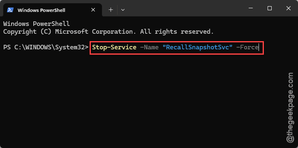Maximize the Terminal window
The width and height of the screenshot is (298, 148).
click(270, 8)
